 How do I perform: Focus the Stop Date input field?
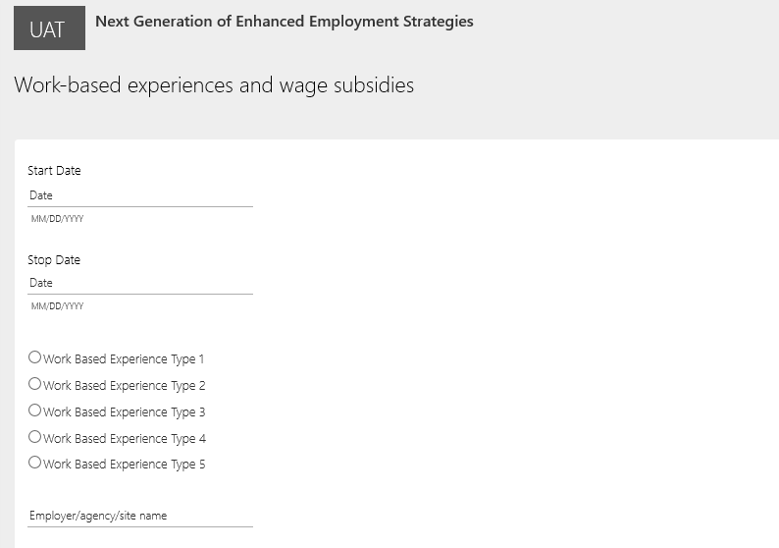coord(140,283)
